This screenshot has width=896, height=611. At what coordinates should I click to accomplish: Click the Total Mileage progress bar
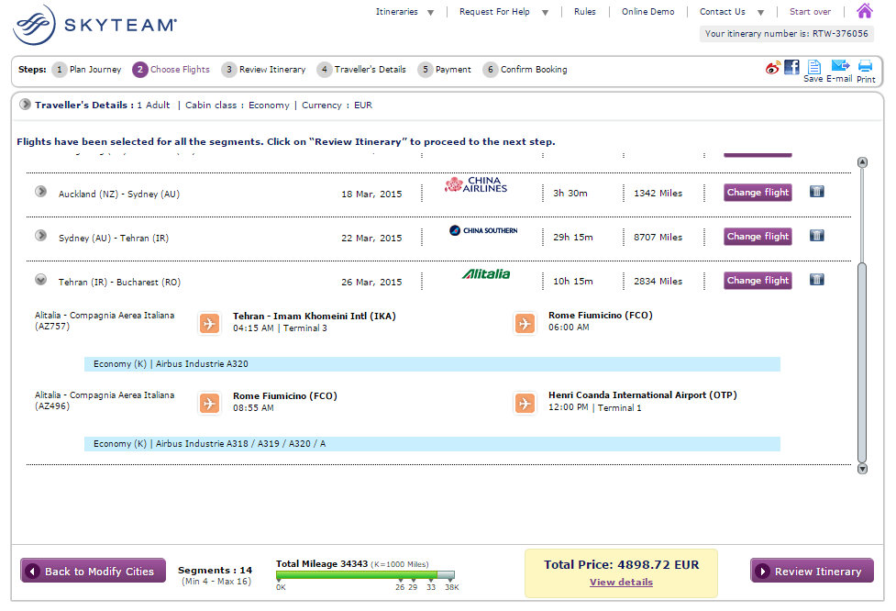365,575
